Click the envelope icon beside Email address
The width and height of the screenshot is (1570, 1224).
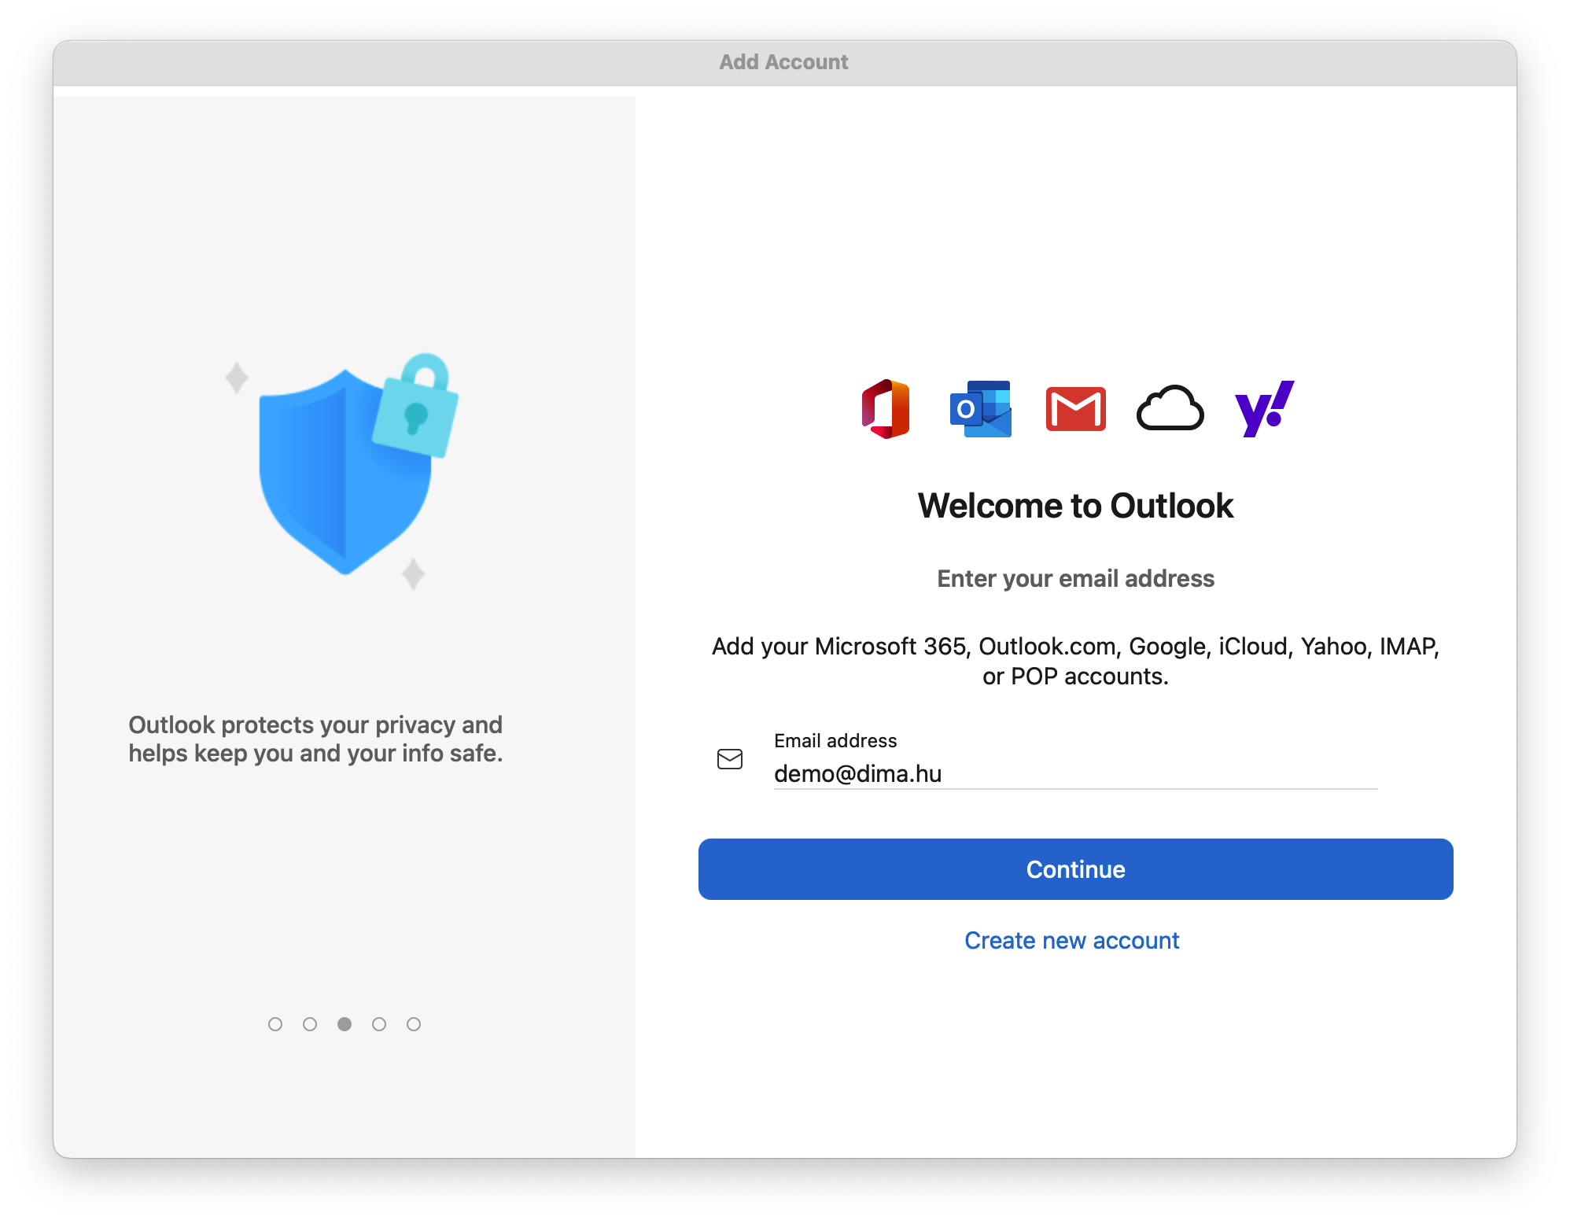click(730, 759)
